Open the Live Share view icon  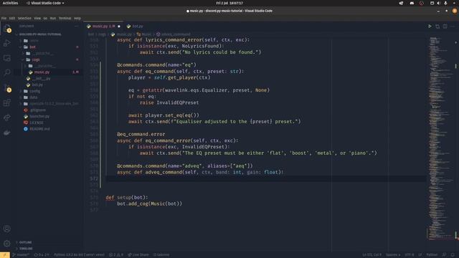click(7, 118)
